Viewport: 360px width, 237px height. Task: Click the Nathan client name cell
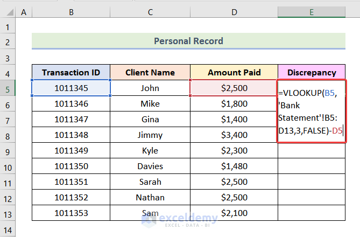(x=150, y=198)
